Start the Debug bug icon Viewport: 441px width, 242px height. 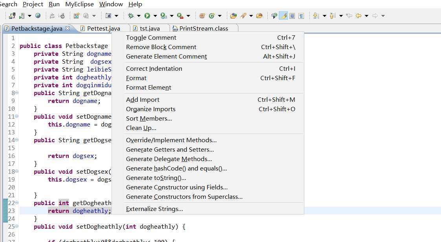pos(131,16)
